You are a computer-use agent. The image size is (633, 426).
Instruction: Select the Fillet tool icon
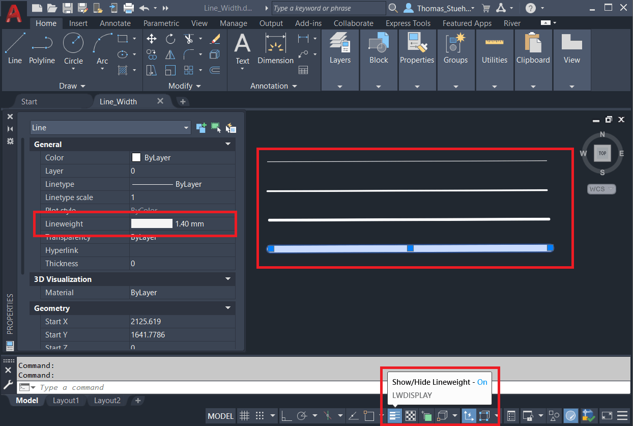(189, 54)
